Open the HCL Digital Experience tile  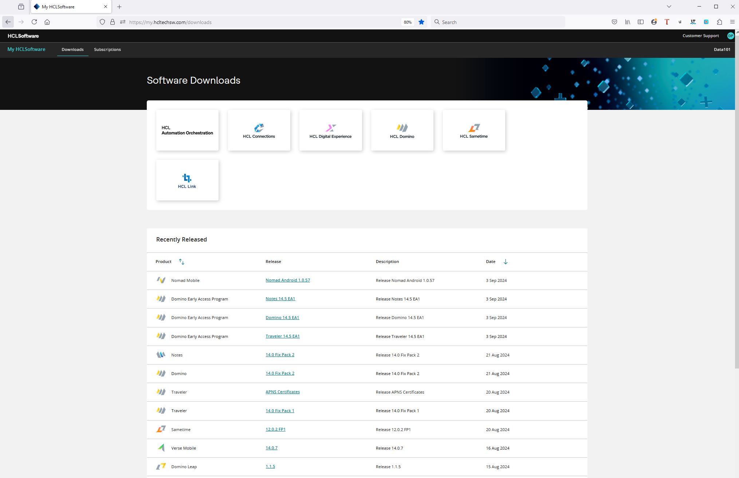pos(330,130)
